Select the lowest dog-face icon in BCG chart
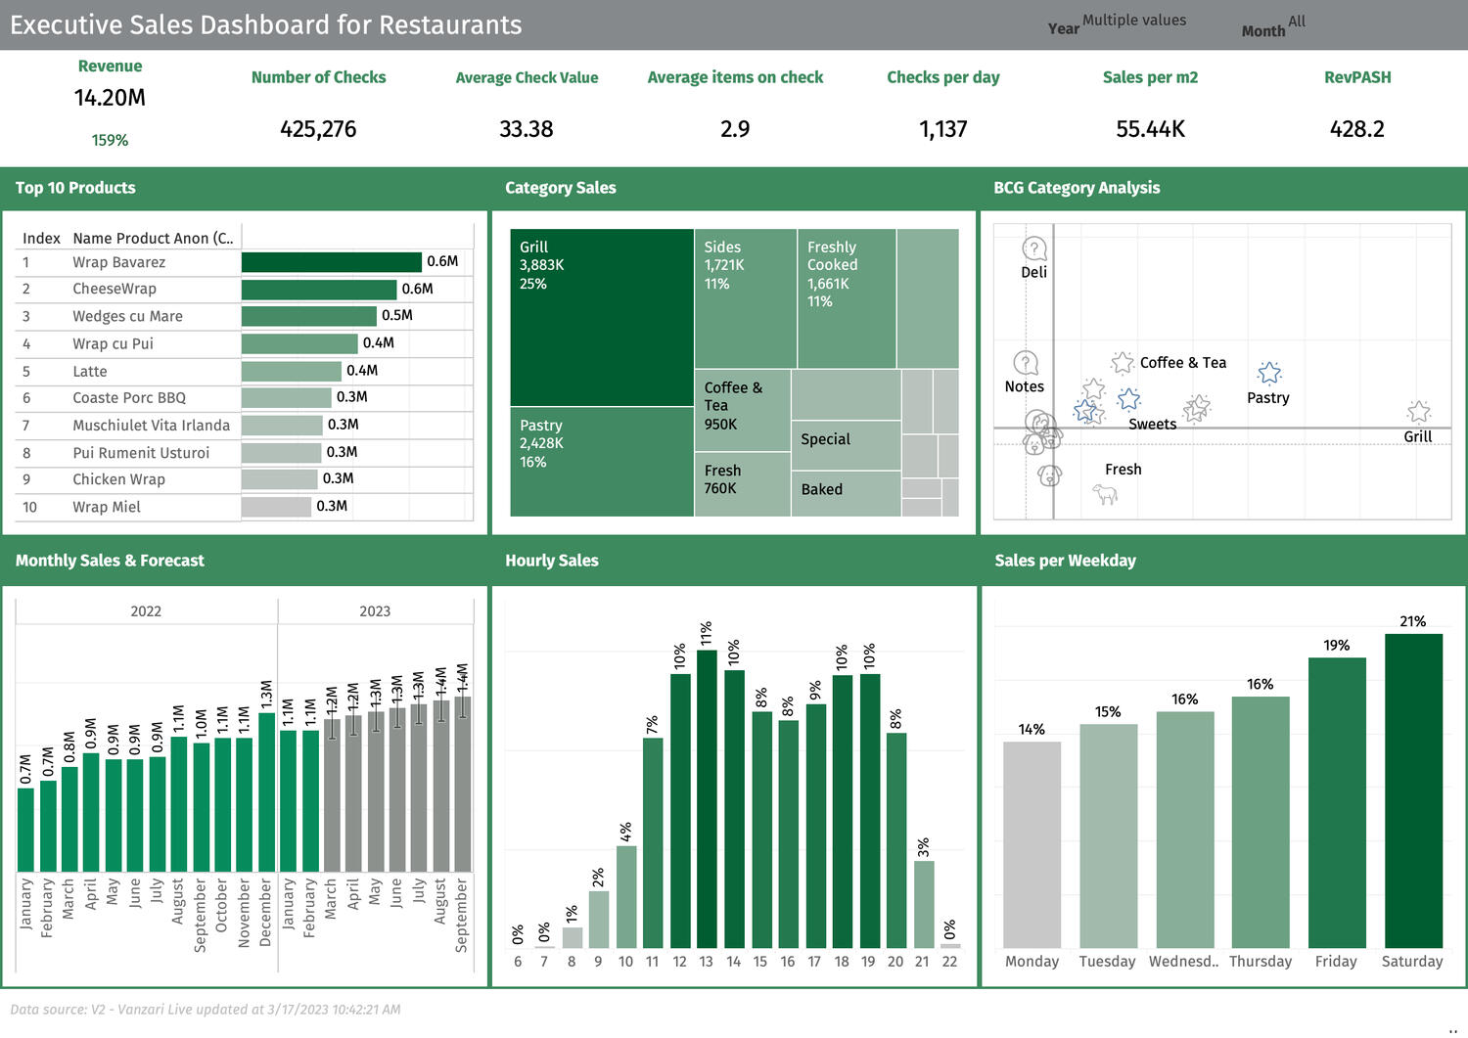 tap(1049, 475)
